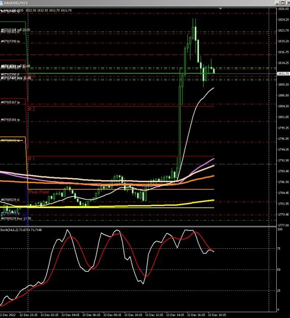Select the #87917390 tp order label
Image resolution: width=290 pixels, height=318 pixels.
pyautogui.click(x=11, y=41)
